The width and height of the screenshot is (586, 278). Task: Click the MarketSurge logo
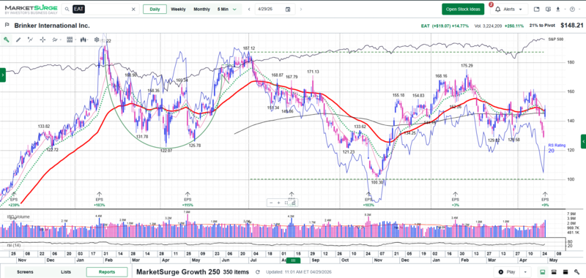[x=31, y=10]
